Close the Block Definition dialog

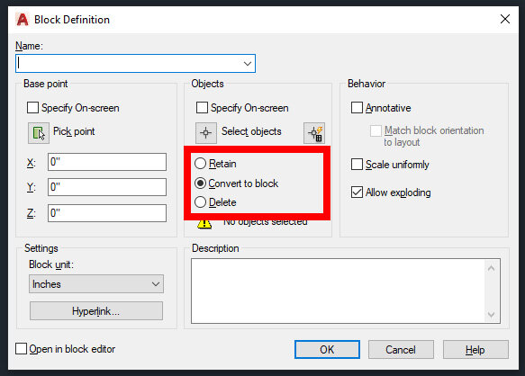(505, 19)
